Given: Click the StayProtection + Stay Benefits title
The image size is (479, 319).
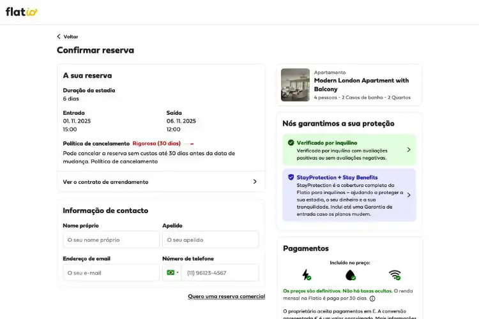Looking at the screenshot, I should (337, 177).
